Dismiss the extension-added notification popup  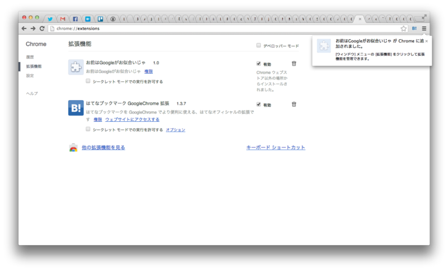427,41
